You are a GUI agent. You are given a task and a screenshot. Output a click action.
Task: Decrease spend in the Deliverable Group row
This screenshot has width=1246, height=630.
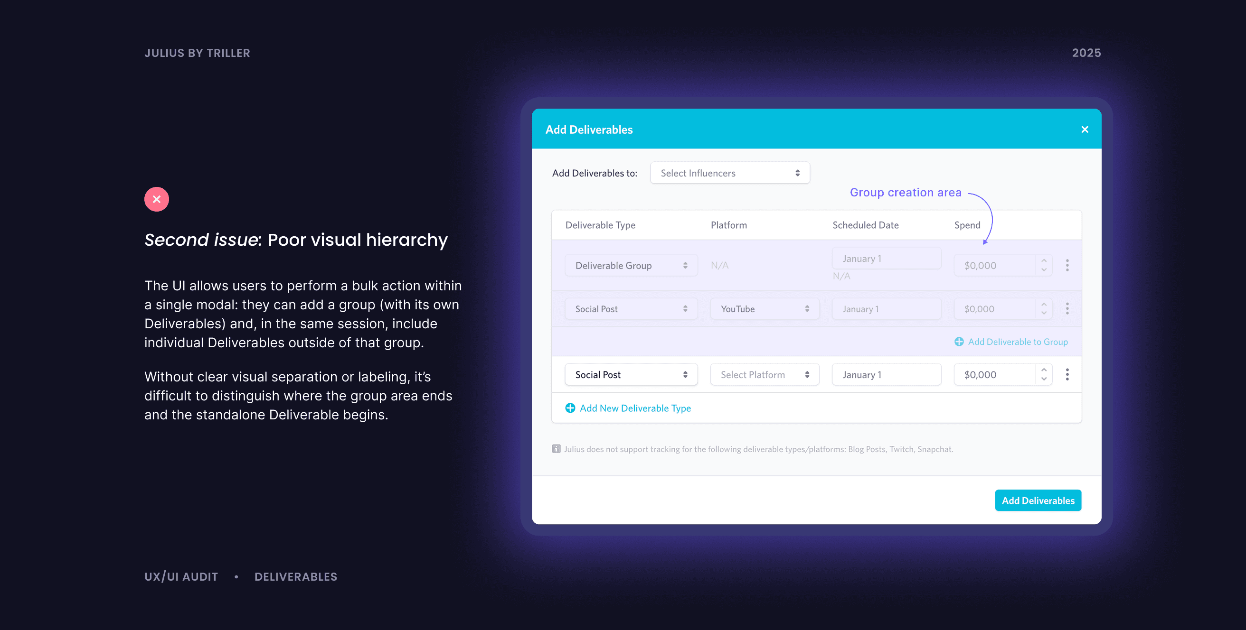pyautogui.click(x=1044, y=270)
